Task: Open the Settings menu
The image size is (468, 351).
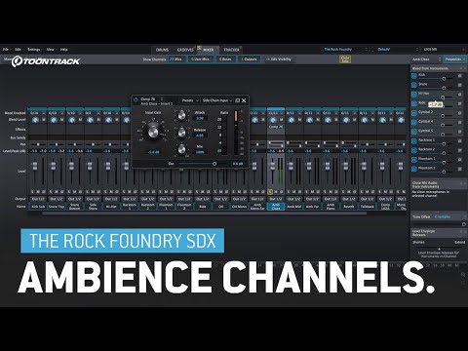Action: 33,50
